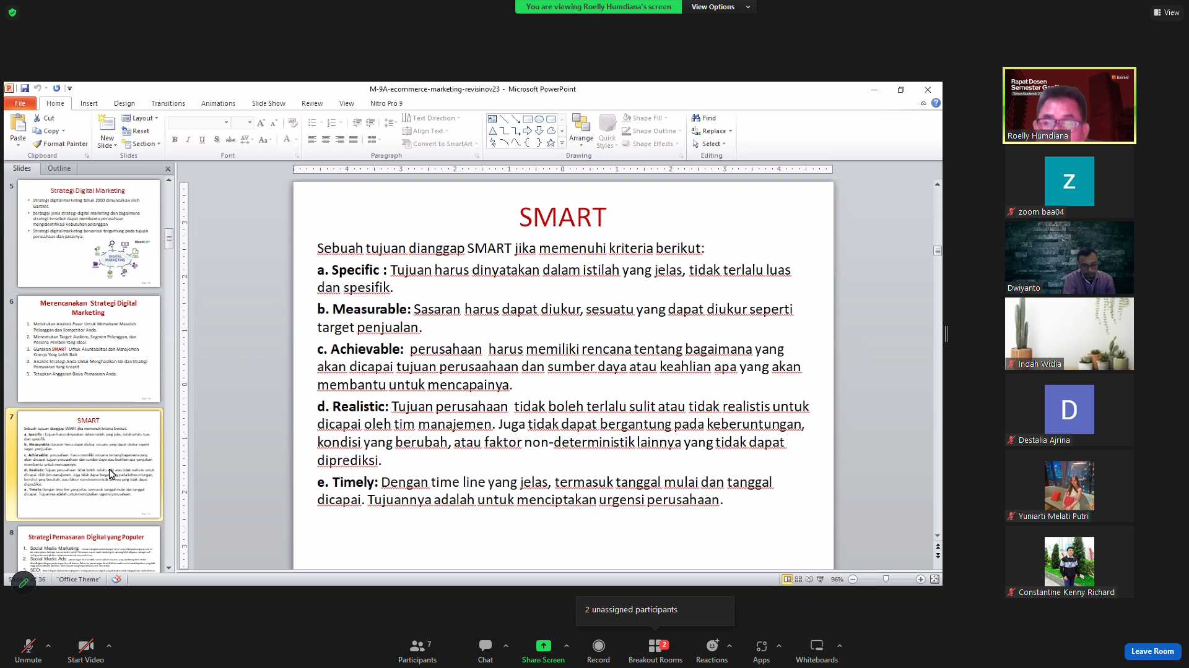The height and width of the screenshot is (668, 1189).
Task: Click the Font Color button
Action: point(287,140)
